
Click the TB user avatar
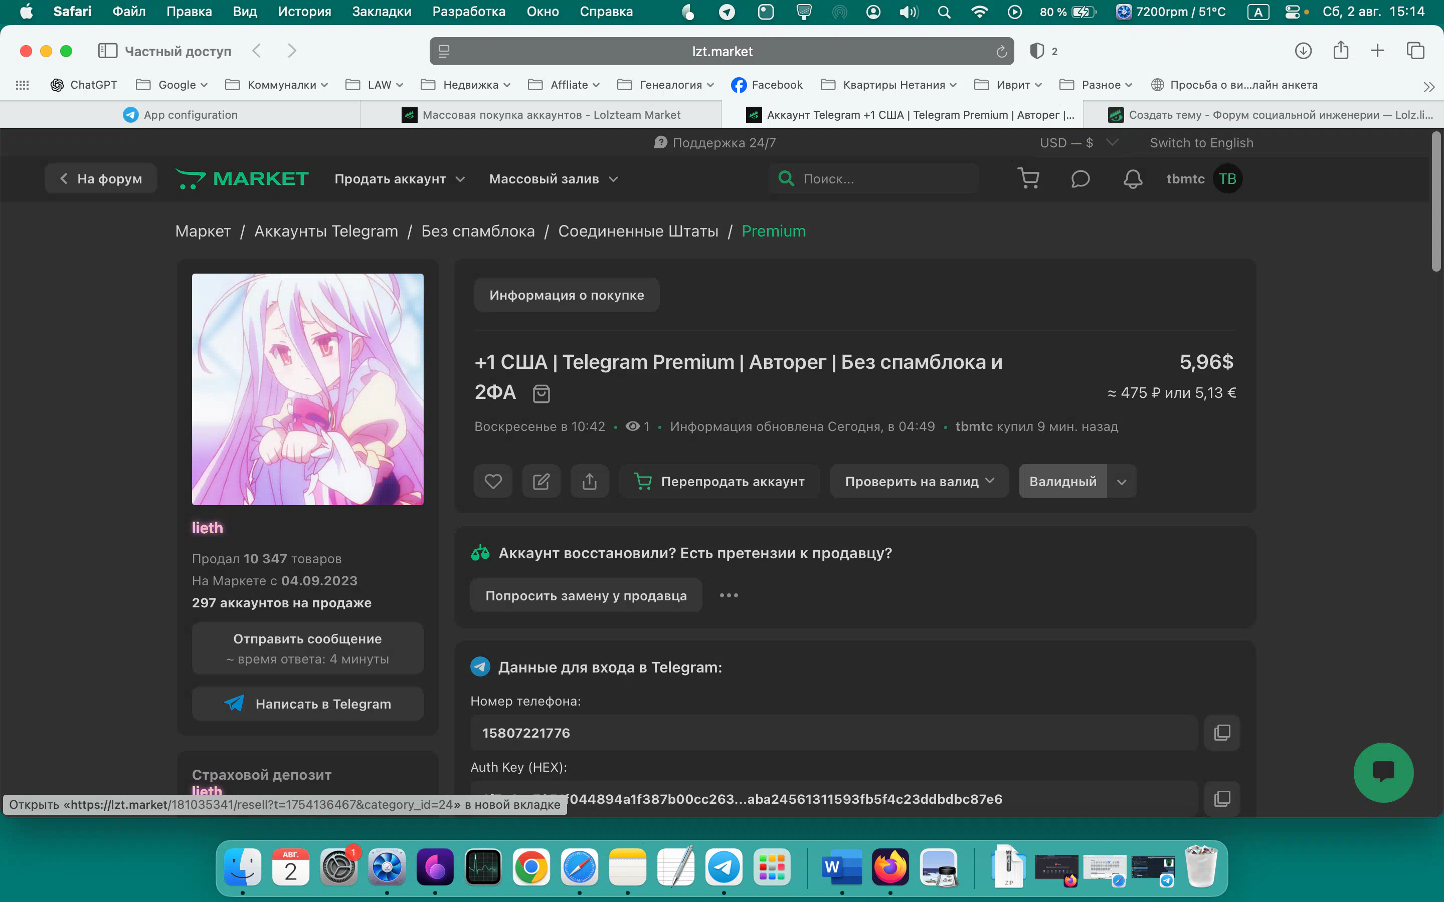point(1227,179)
